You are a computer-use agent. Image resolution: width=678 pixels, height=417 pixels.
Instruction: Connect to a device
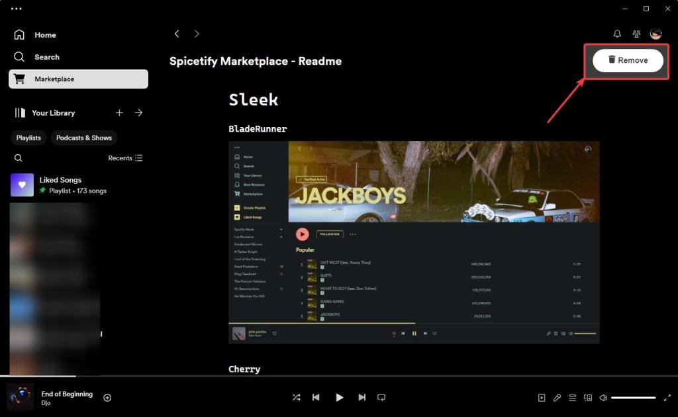point(588,398)
